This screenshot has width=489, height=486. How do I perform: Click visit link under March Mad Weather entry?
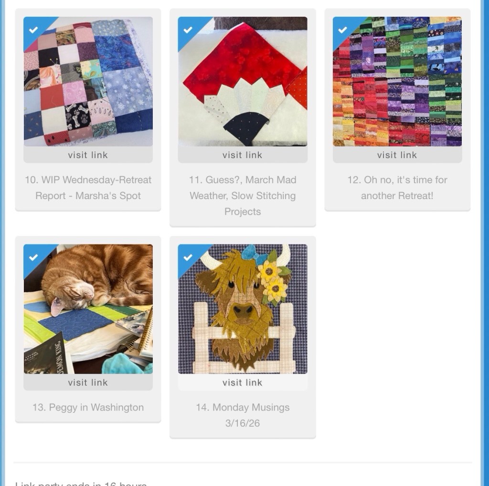(243, 155)
